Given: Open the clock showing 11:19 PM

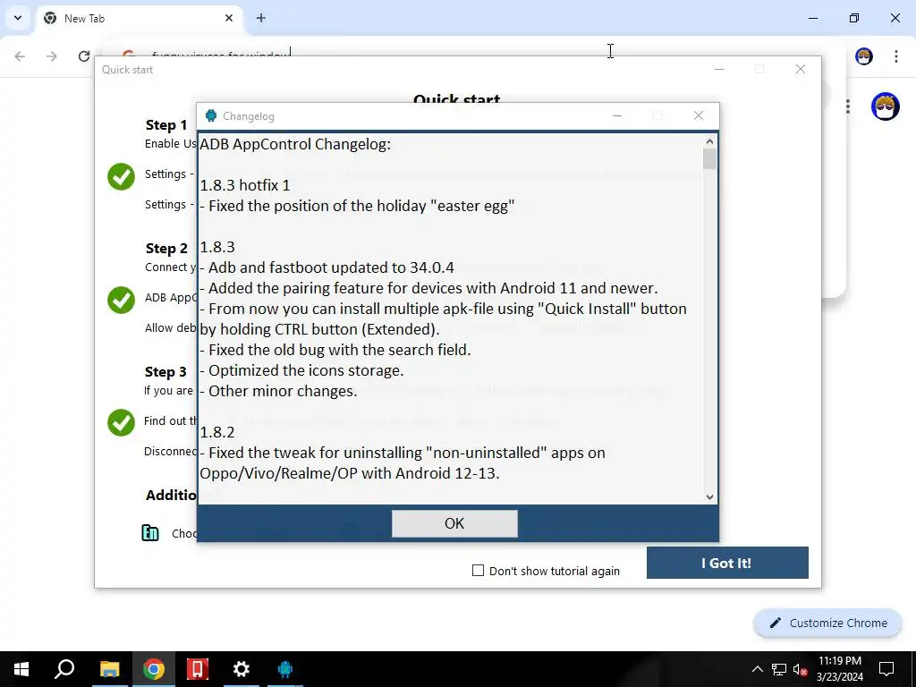Looking at the screenshot, I should (x=839, y=669).
